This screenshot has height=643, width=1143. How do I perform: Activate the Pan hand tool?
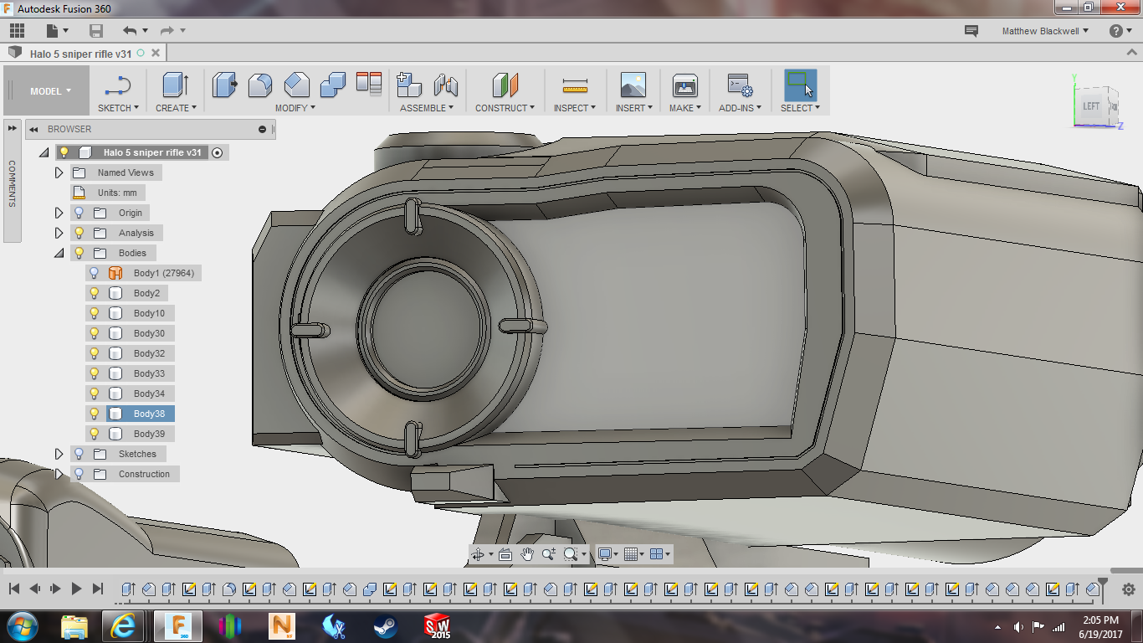coord(527,554)
